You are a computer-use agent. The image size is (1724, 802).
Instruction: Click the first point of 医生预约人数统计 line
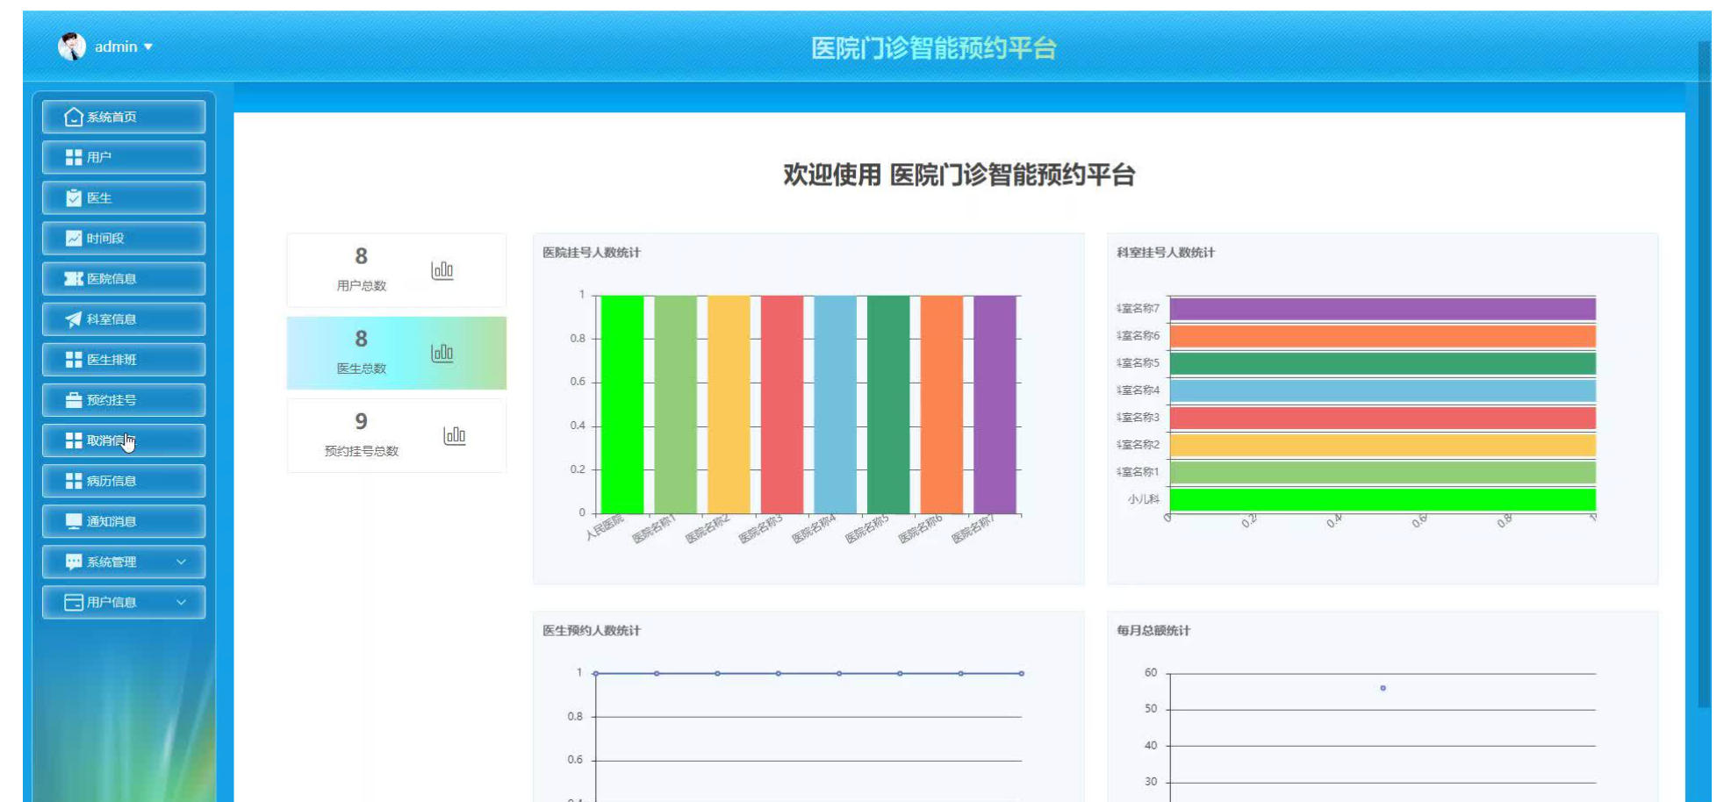596,673
